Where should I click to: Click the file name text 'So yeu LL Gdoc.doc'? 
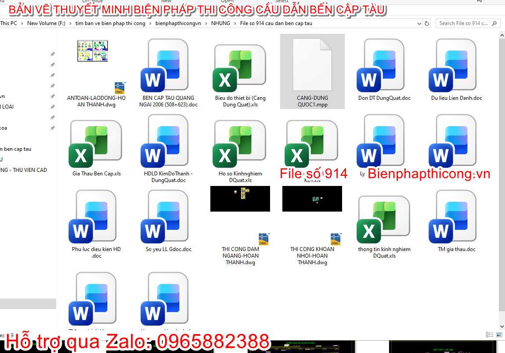point(169,249)
